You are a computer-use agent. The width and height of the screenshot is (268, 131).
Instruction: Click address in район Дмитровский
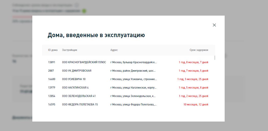pyautogui.click(x=133, y=71)
